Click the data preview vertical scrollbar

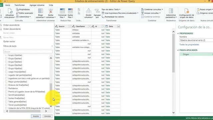173,53
